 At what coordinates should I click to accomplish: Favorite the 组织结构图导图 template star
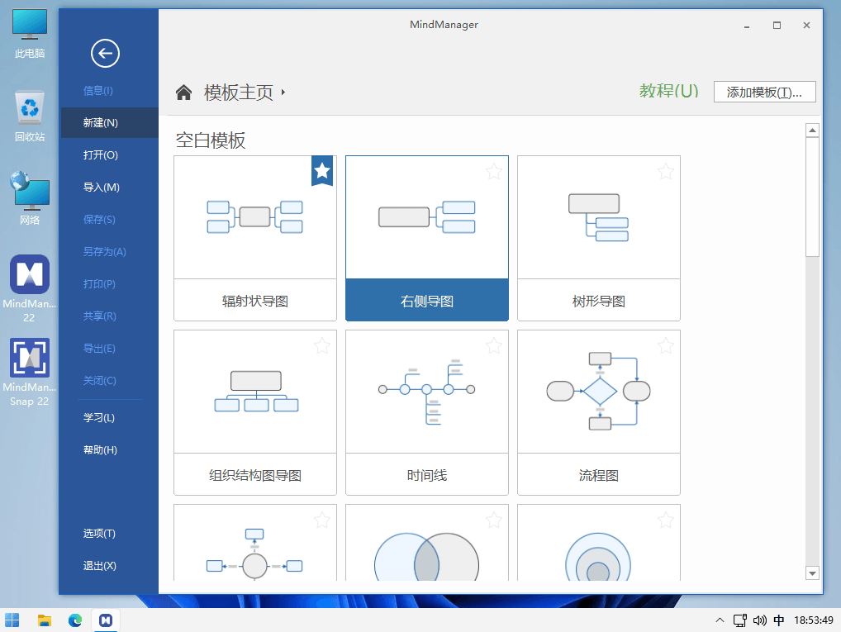[x=322, y=345]
